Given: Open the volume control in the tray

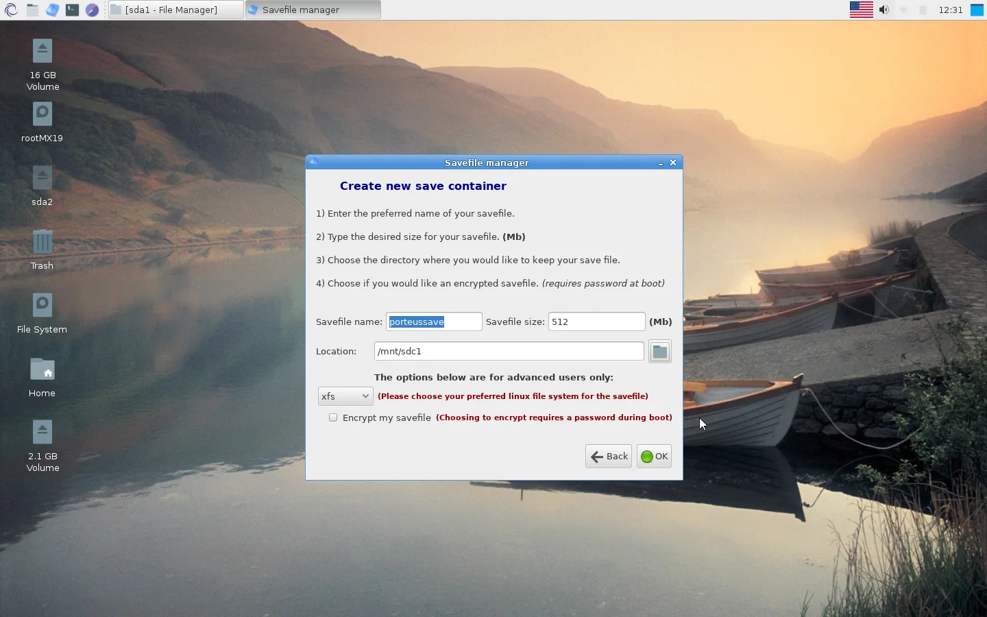Looking at the screenshot, I should pyautogui.click(x=884, y=10).
